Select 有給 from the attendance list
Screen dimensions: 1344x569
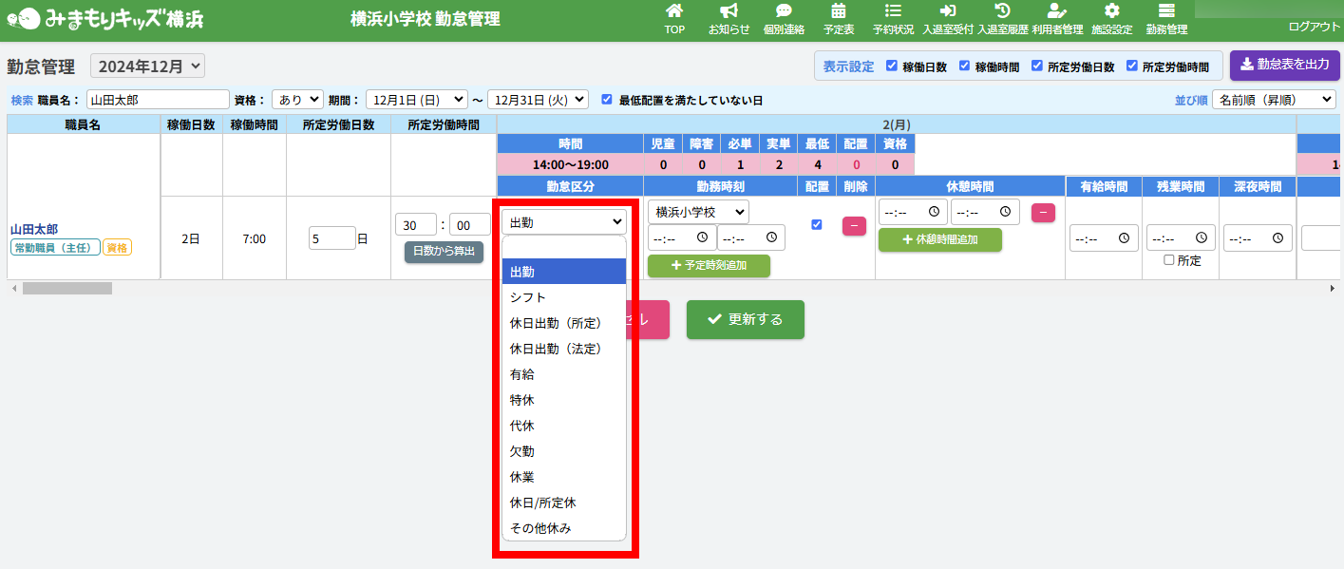click(x=522, y=374)
